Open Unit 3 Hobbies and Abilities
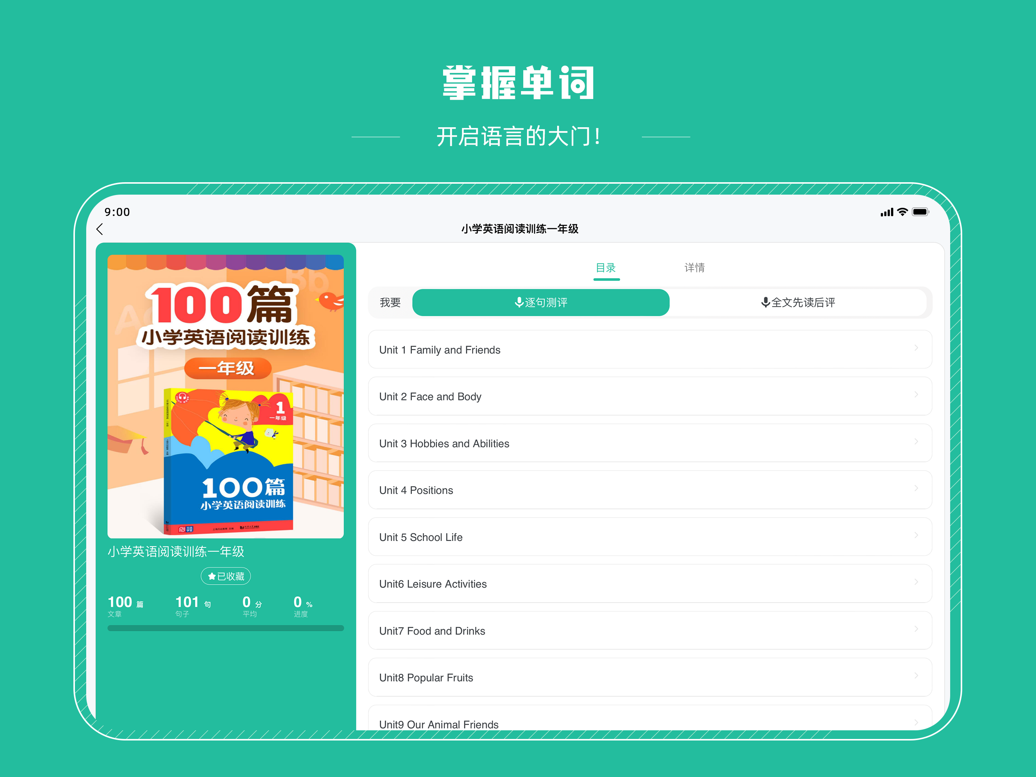 (650, 443)
